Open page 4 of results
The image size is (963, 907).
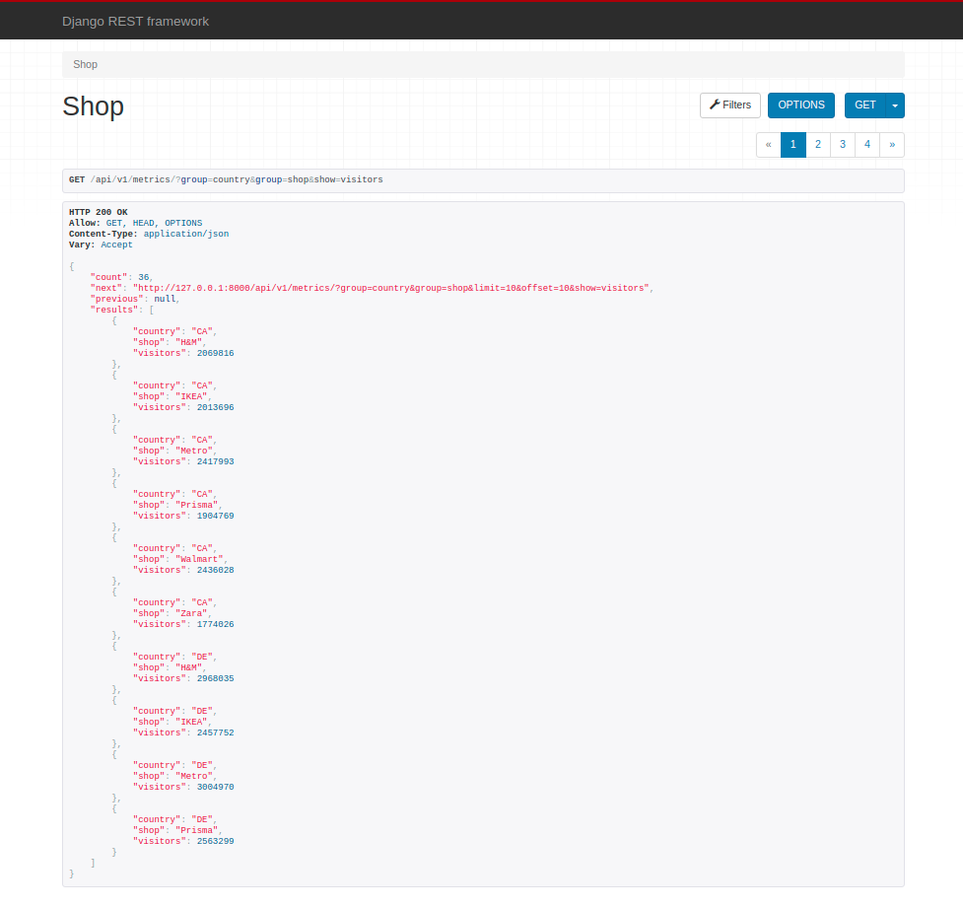pos(866,145)
